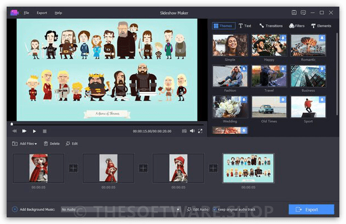Screen dimensions: 346x224
Task: Select the Happy theme thumbnail
Action: [x=269, y=45]
